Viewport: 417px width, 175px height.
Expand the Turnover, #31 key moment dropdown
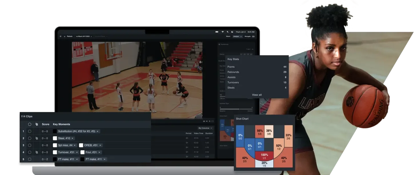pyautogui.click(x=77, y=152)
